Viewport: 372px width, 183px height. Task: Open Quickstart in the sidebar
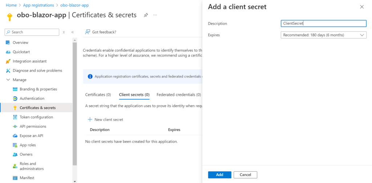tap(21, 52)
